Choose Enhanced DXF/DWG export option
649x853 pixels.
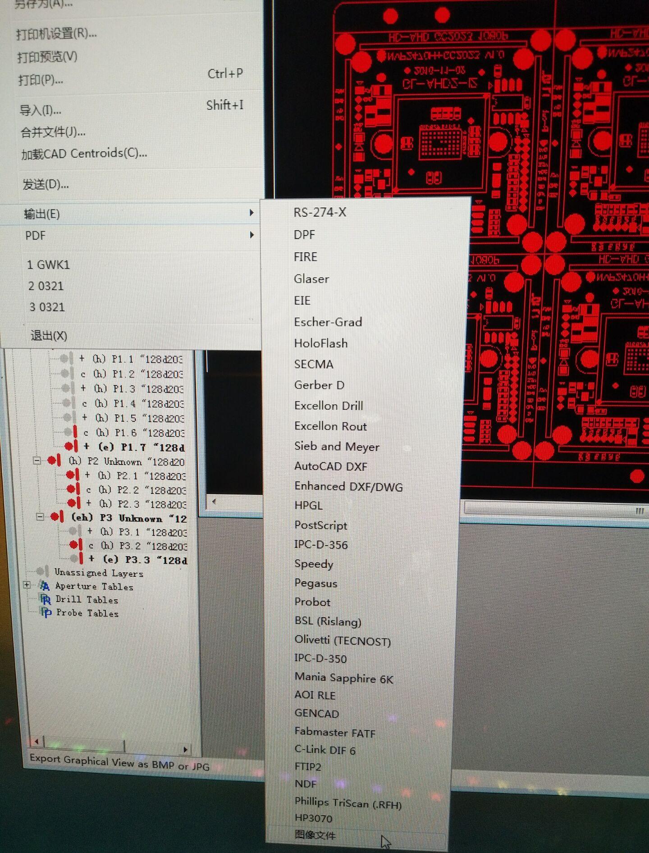click(x=348, y=486)
